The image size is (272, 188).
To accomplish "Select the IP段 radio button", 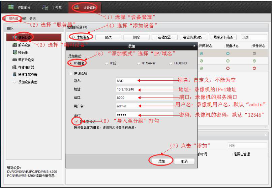I will tap(107, 63).
